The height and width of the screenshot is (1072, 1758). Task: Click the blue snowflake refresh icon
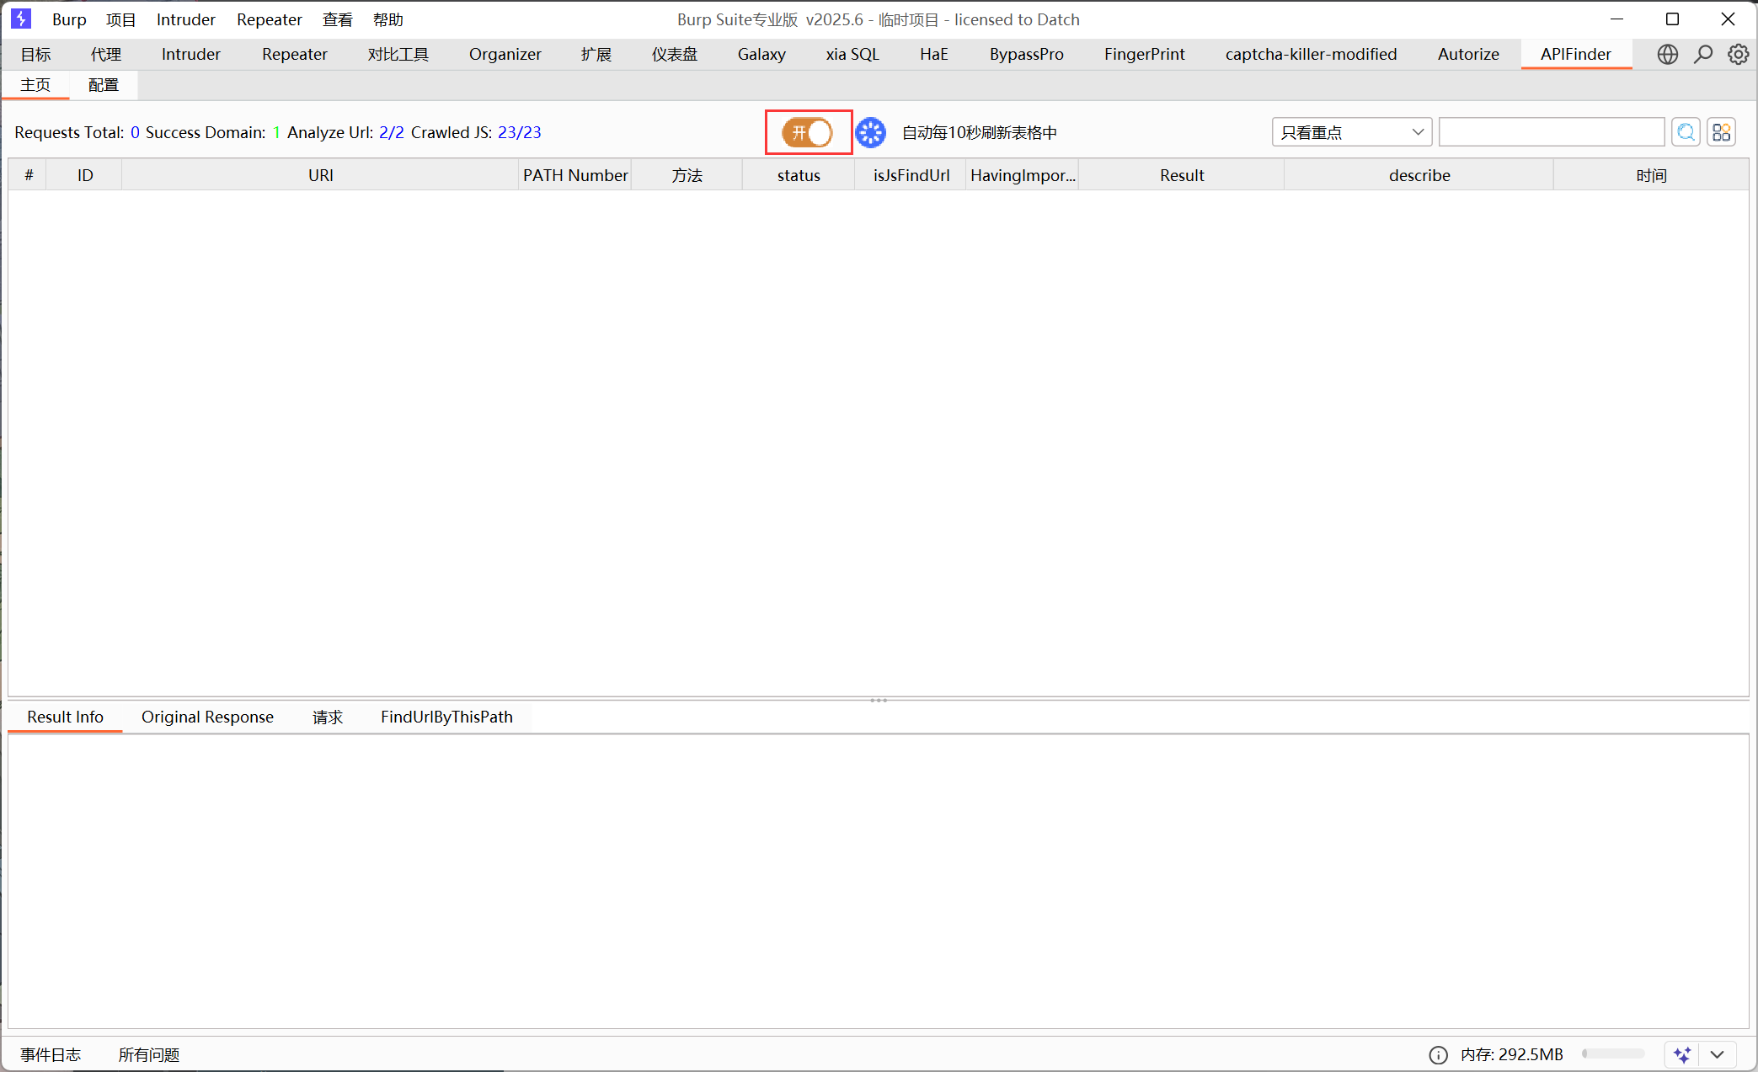870,132
